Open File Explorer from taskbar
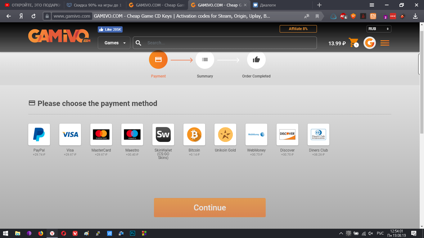 (x=18, y=233)
